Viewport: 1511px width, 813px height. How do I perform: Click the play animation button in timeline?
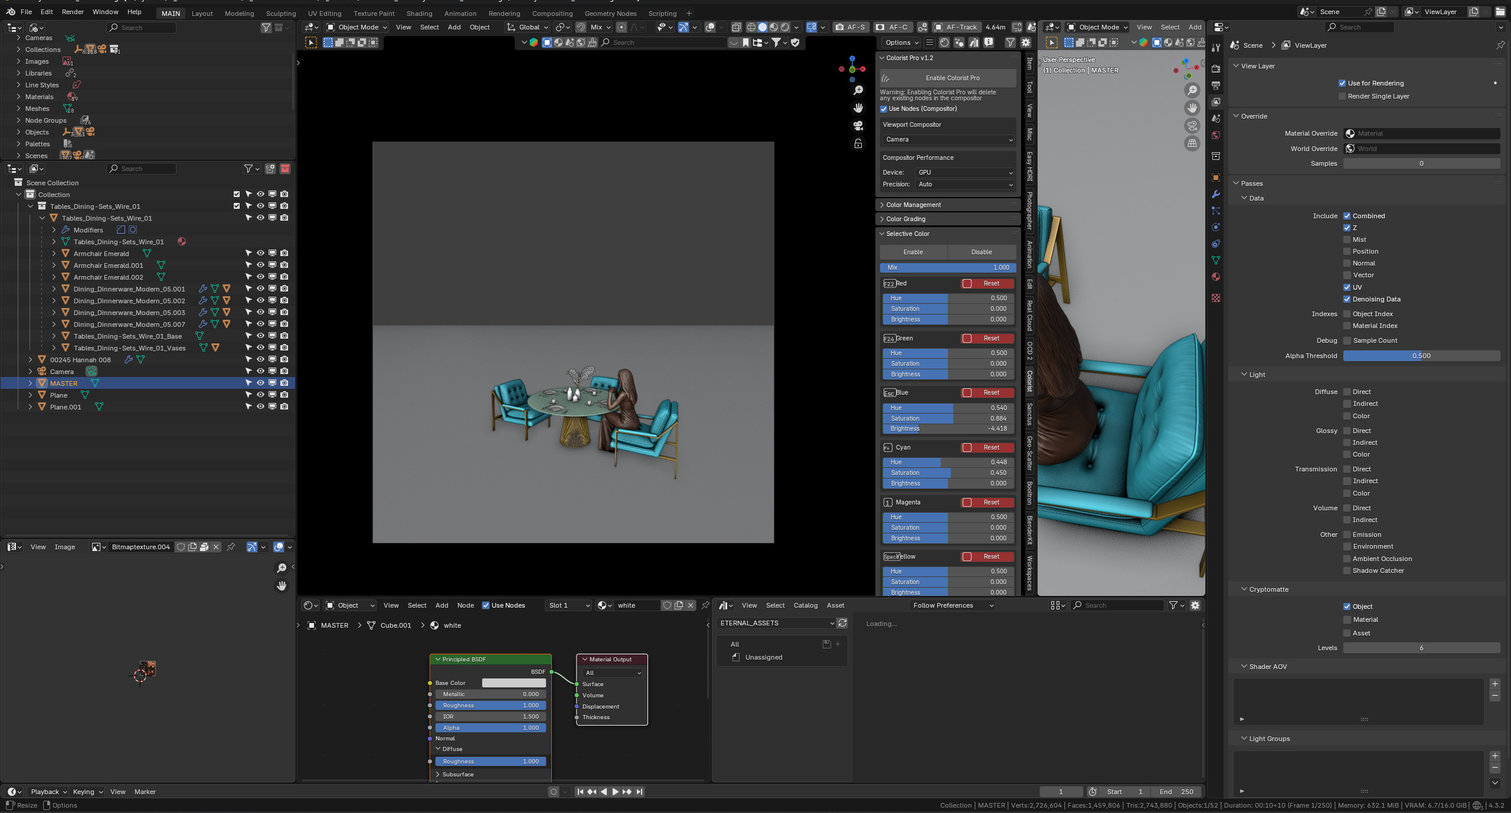pos(615,792)
